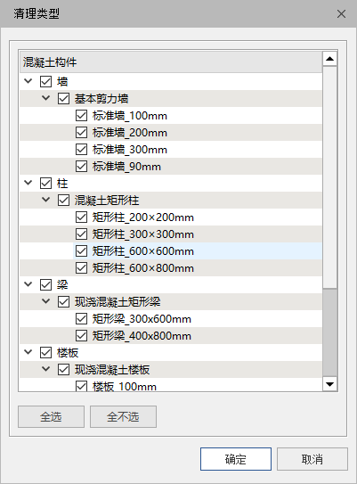Viewport: 357px width, 484px height.
Task: Select the 矩形柱_200×200mm row label
Action: 143,217
